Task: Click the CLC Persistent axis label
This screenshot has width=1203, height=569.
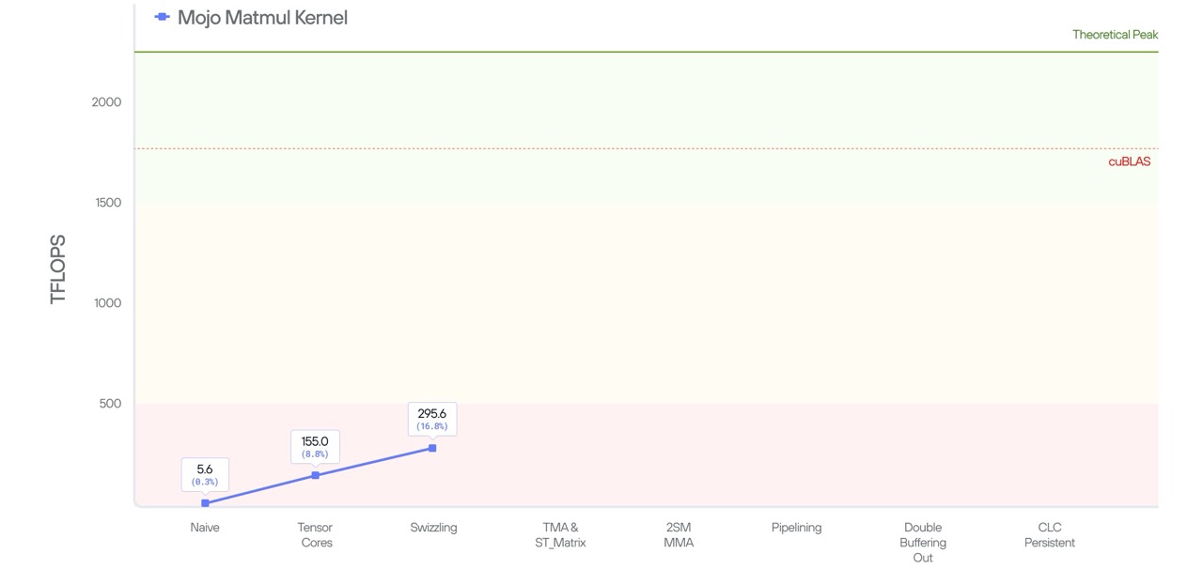Action: [1050, 535]
